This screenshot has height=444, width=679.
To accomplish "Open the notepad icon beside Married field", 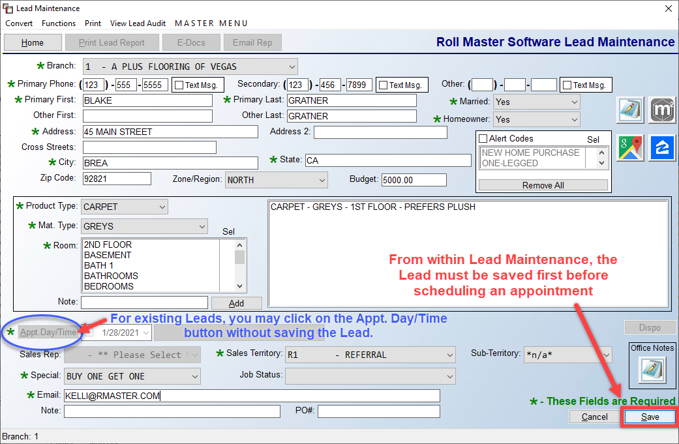I will click(630, 110).
